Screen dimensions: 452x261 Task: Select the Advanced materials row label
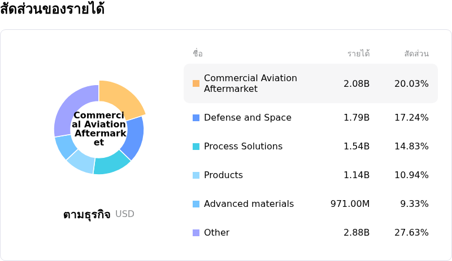click(x=249, y=204)
